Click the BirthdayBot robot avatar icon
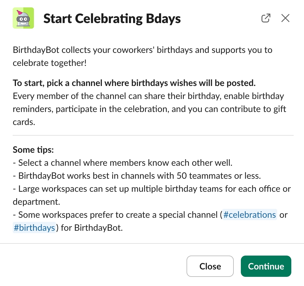 coord(23,18)
